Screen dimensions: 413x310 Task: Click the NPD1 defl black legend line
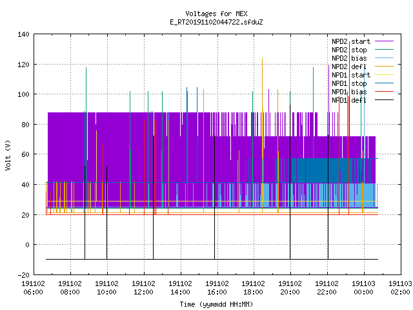click(x=384, y=100)
